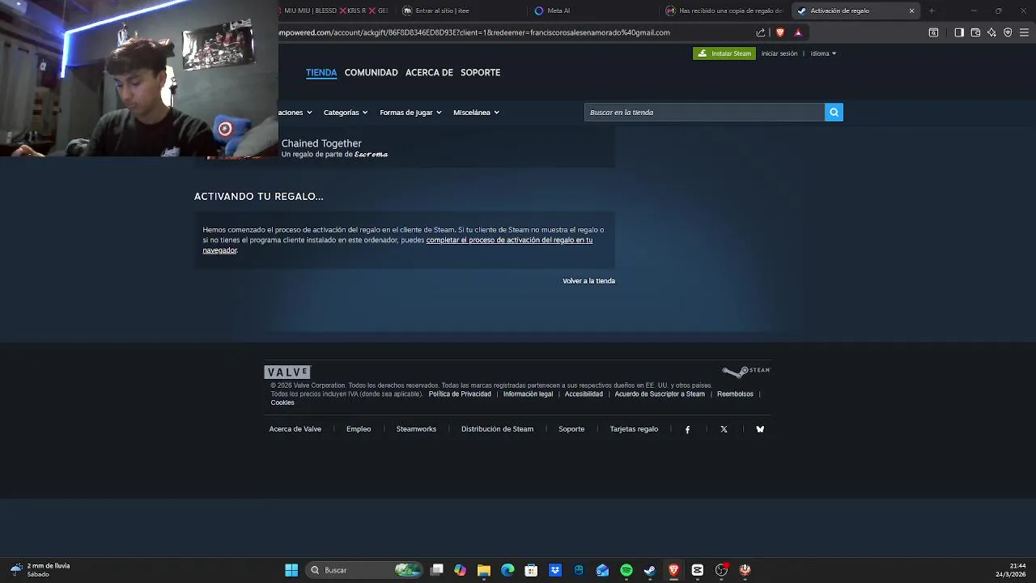The width and height of the screenshot is (1036, 583).
Task: Click the Valve logo in footer
Action: (x=287, y=372)
